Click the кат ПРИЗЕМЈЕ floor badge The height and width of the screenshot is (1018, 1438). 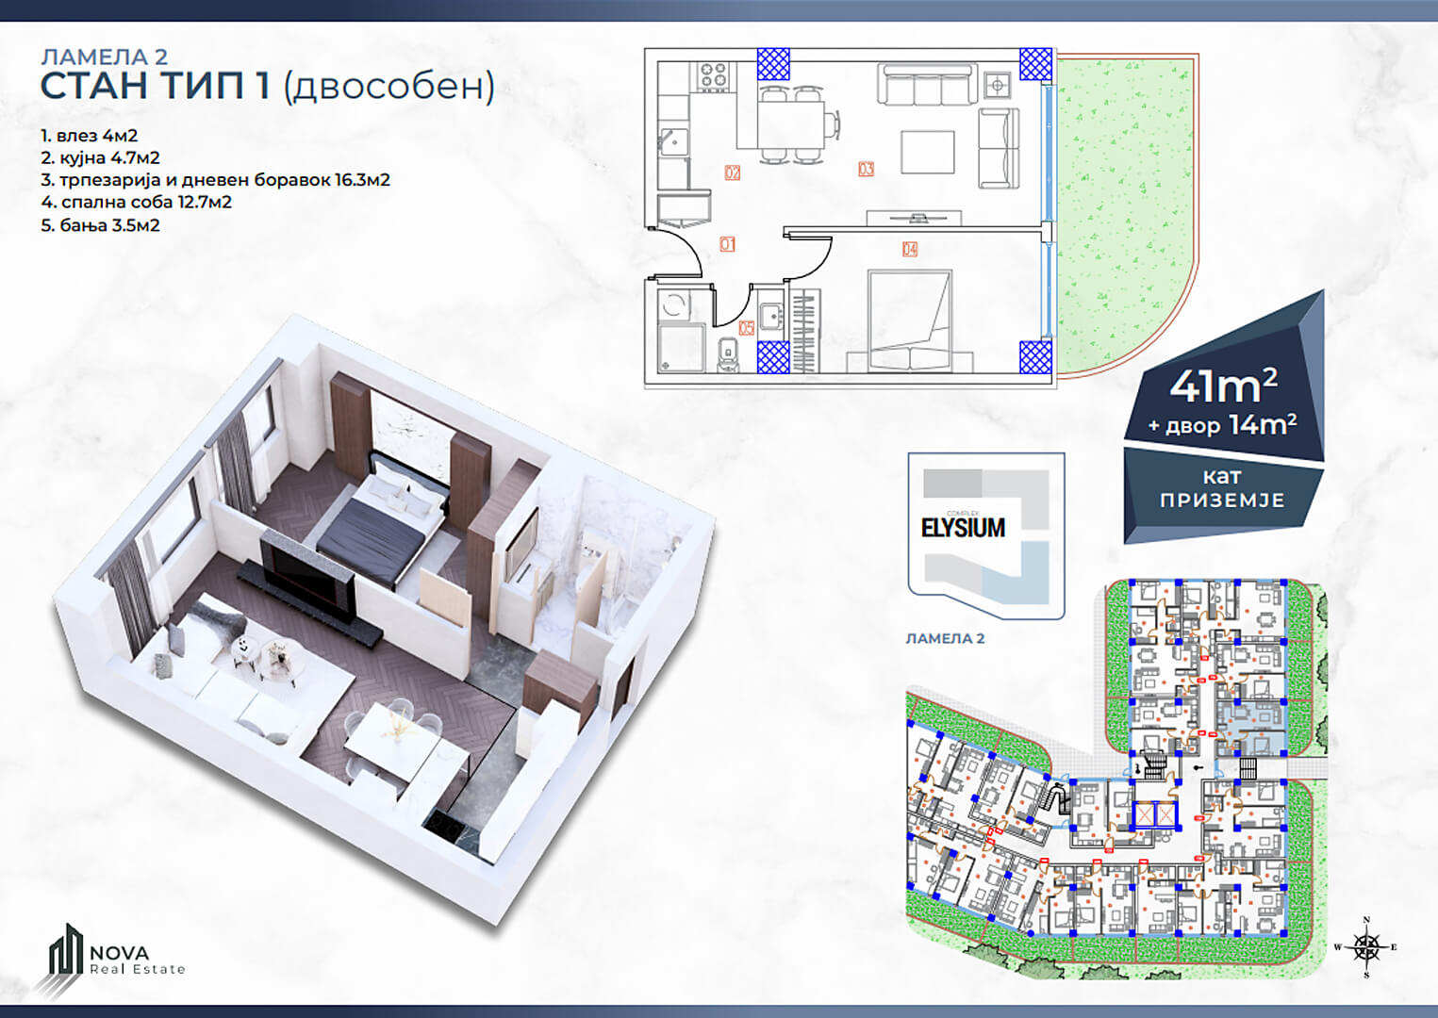pyautogui.click(x=1221, y=489)
